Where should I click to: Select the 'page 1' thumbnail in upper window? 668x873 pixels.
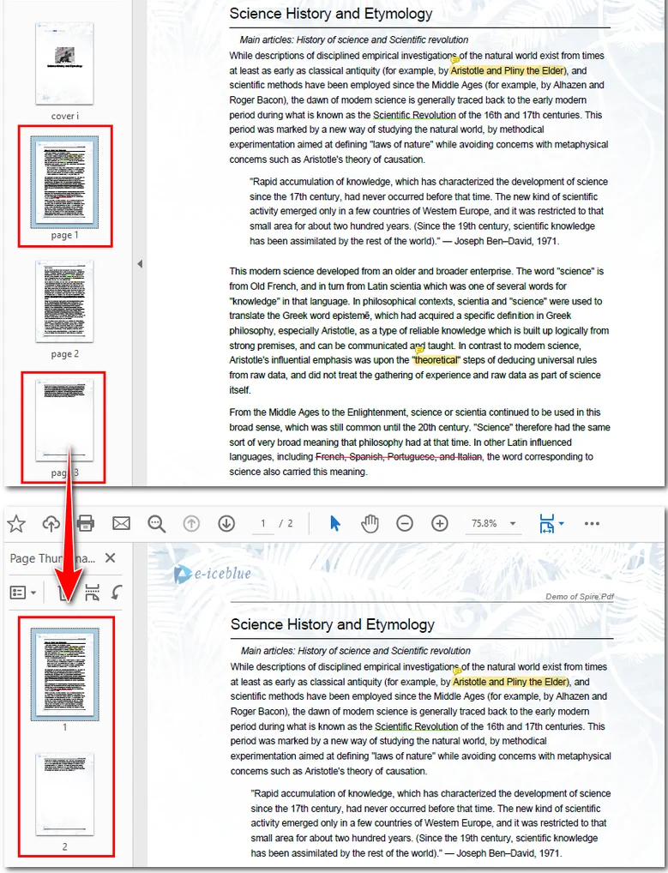(x=64, y=182)
